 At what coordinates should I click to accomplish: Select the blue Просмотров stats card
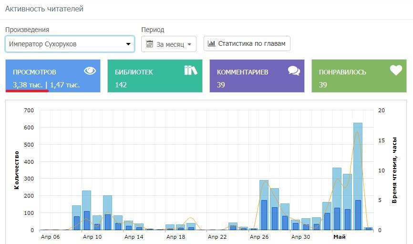click(x=52, y=76)
